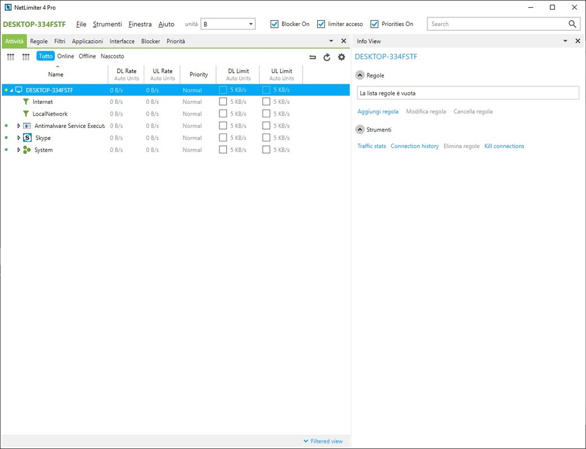Expand the Antimalware Service Executable node
The width and height of the screenshot is (586, 449).
tap(19, 126)
